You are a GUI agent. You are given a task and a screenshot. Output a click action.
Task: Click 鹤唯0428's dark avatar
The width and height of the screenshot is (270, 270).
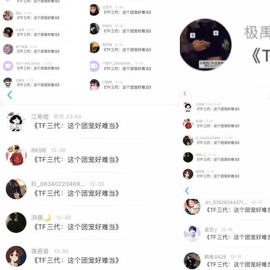pos(192,261)
